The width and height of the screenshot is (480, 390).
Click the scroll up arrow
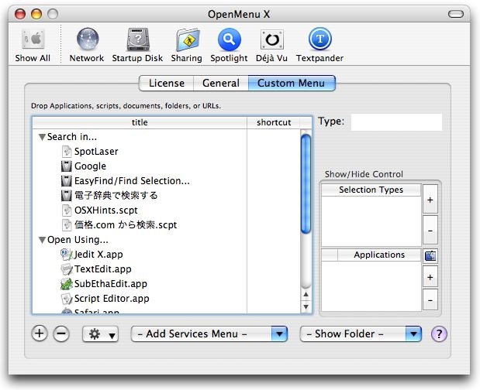click(x=306, y=294)
